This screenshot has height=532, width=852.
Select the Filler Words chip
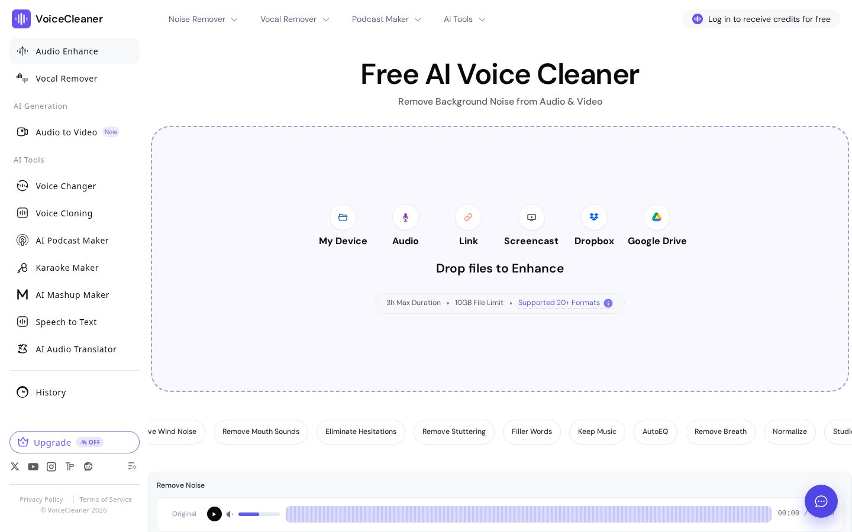click(532, 432)
